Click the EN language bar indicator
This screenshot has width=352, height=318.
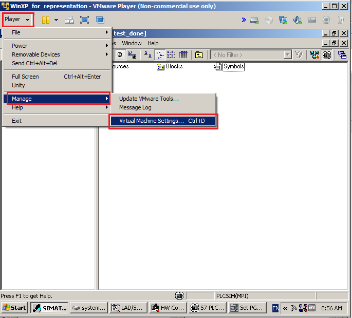tap(275, 308)
